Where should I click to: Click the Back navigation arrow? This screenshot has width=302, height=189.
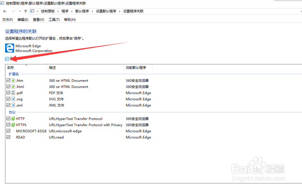tap(5, 11)
